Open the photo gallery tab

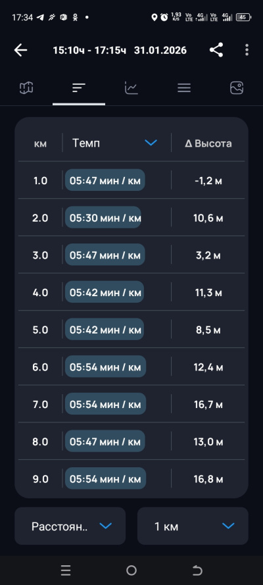[x=237, y=88]
